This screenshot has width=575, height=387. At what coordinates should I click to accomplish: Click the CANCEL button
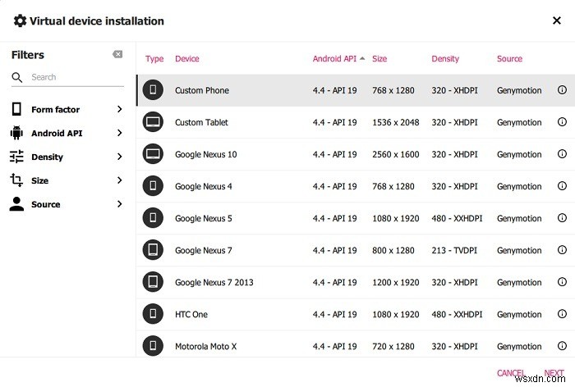(x=511, y=373)
